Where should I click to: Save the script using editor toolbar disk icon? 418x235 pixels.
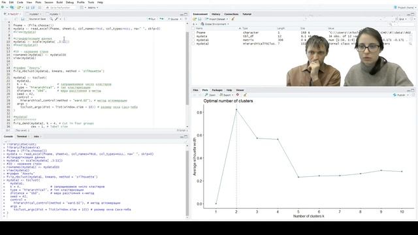[23, 19]
